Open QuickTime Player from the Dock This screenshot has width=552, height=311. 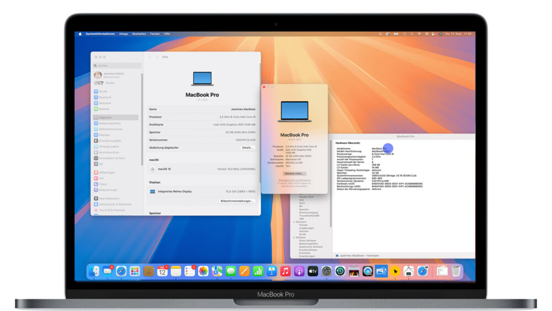[x=368, y=271]
